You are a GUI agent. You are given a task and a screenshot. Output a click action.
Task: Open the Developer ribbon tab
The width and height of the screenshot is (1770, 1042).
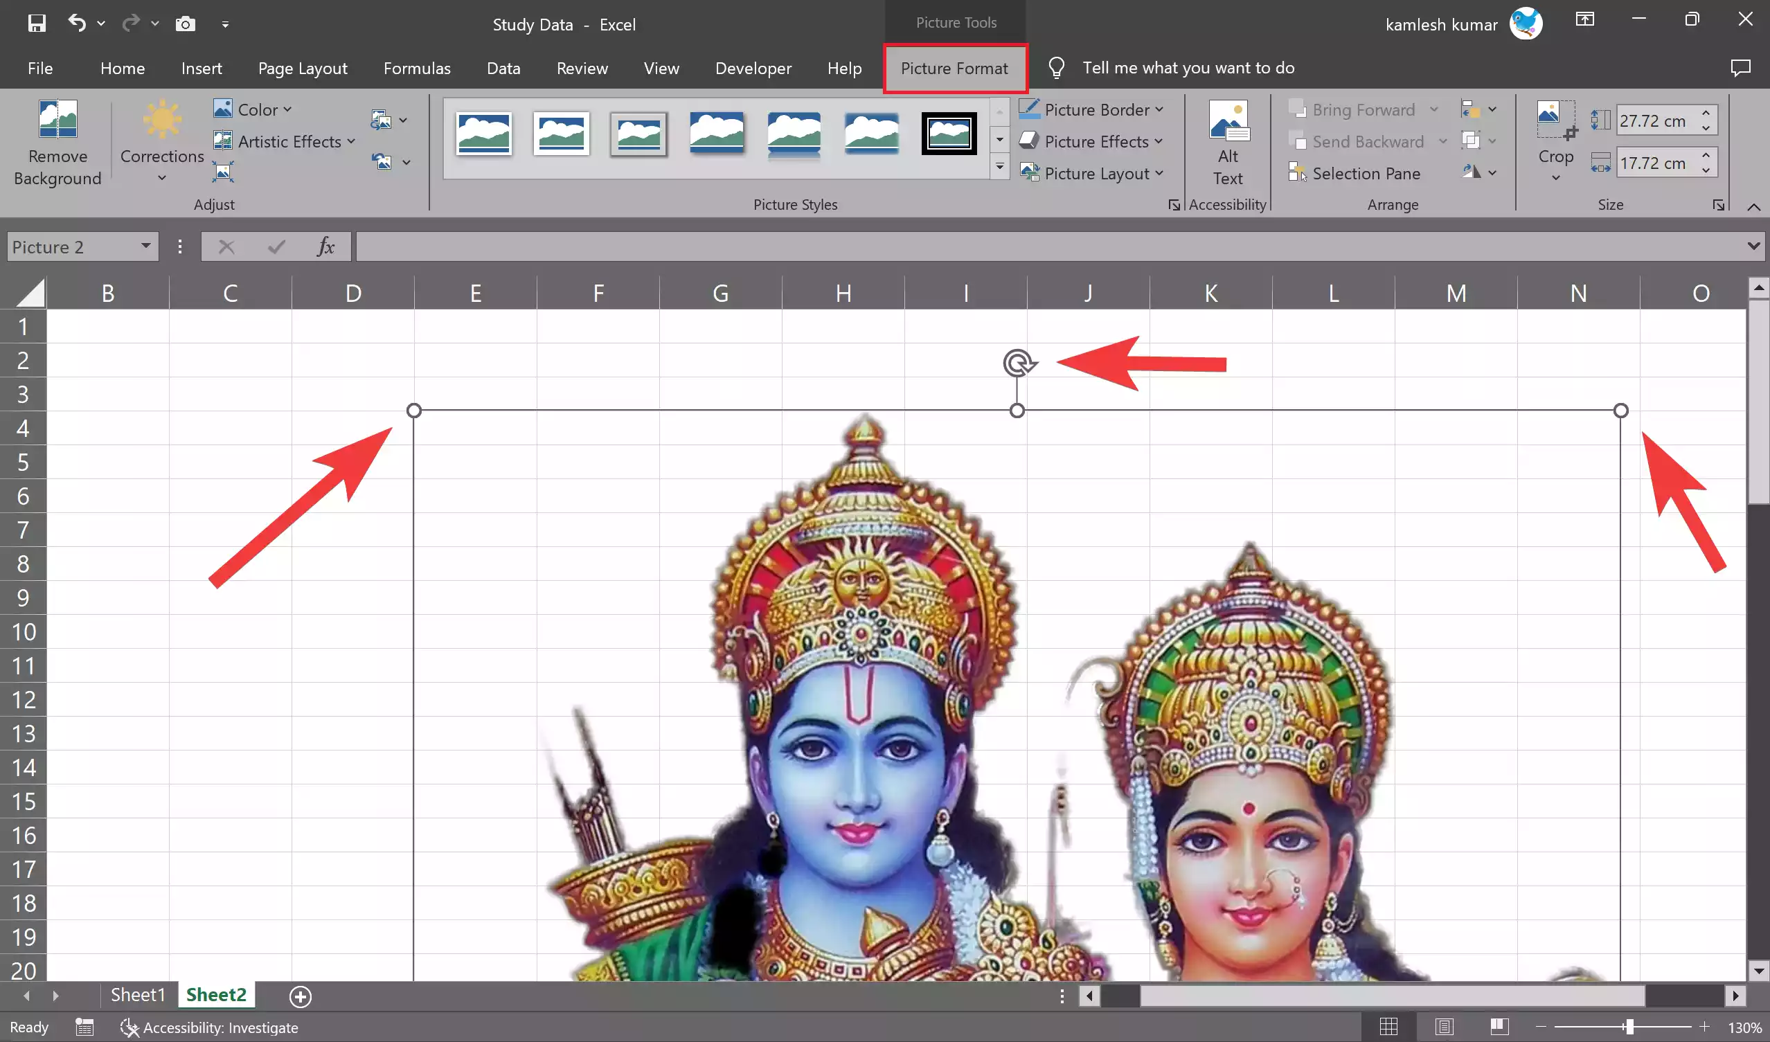click(753, 68)
